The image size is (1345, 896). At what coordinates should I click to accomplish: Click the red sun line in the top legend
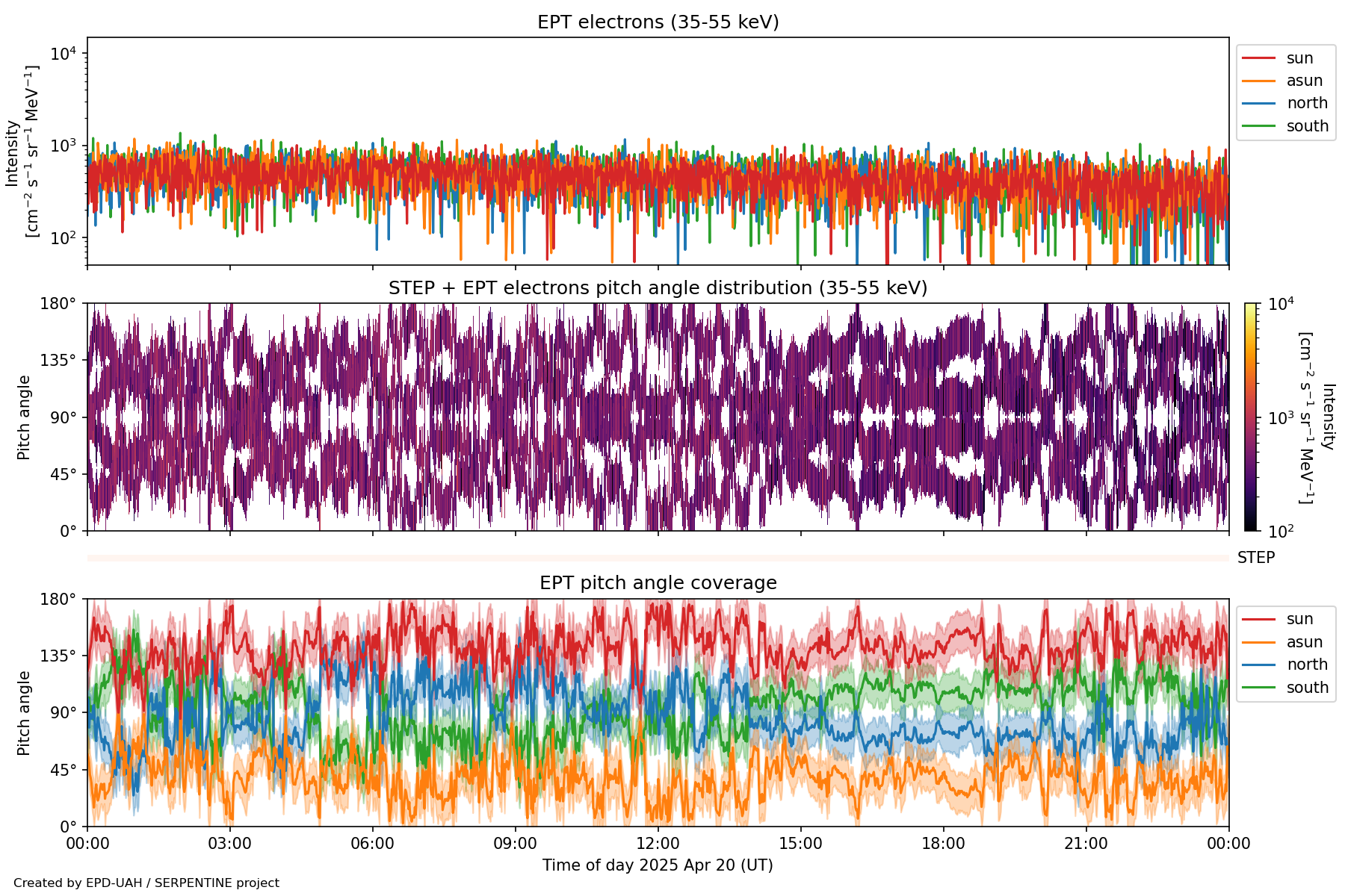pos(1258,58)
